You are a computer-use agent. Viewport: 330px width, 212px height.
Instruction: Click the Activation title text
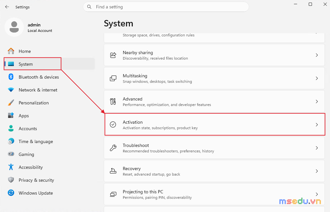(132, 122)
